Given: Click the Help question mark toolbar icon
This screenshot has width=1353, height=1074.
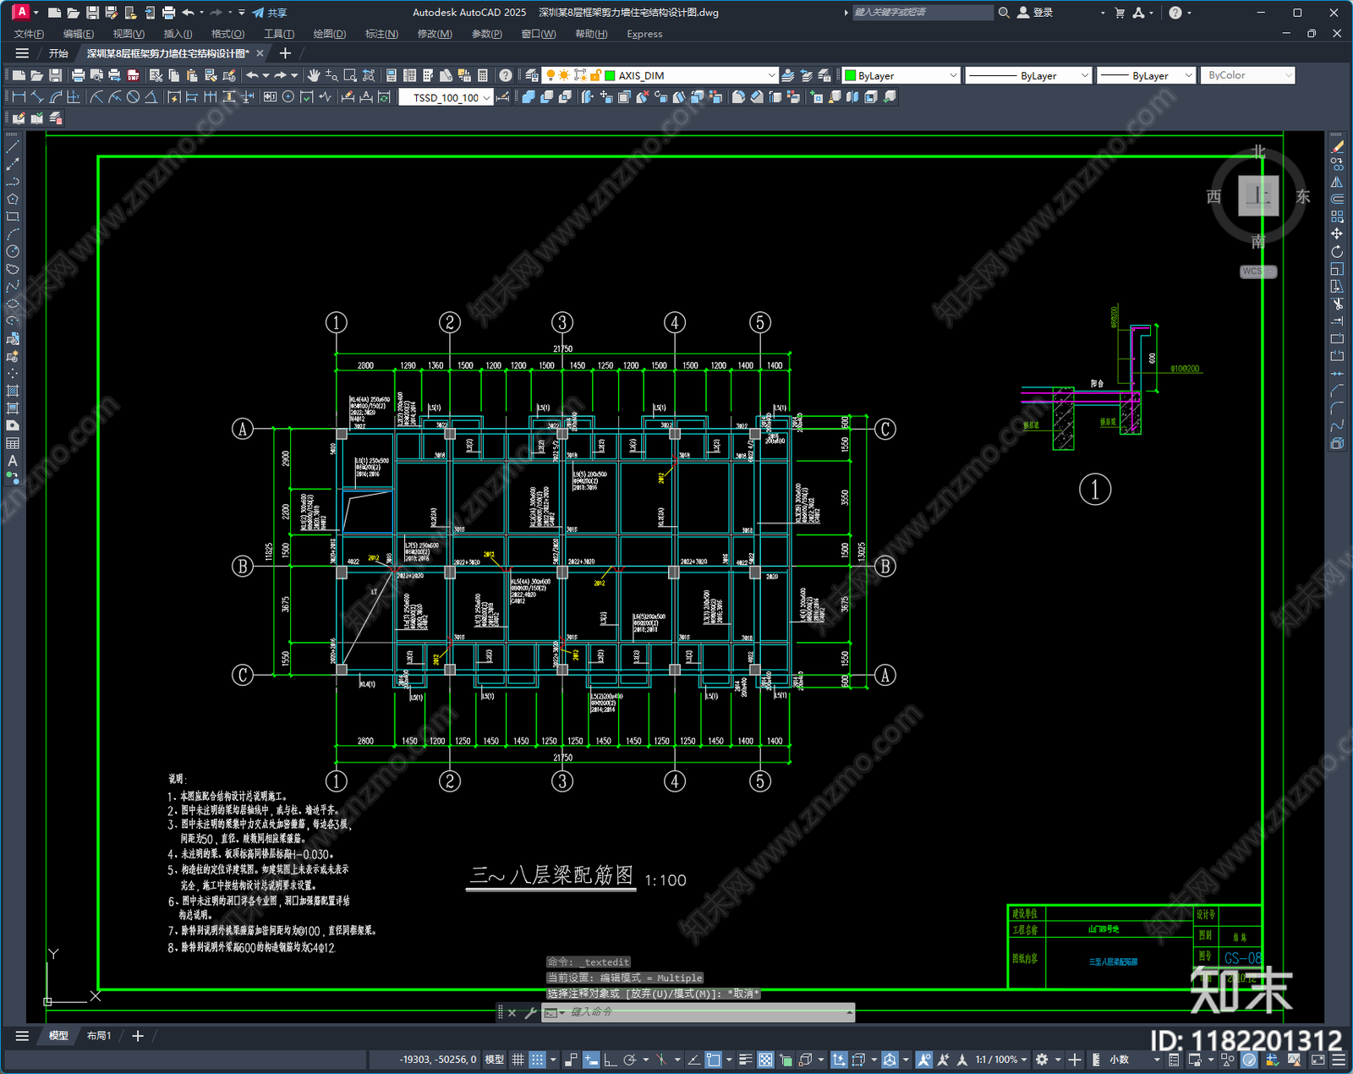Looking at the screenshot, I should (505, 75).
